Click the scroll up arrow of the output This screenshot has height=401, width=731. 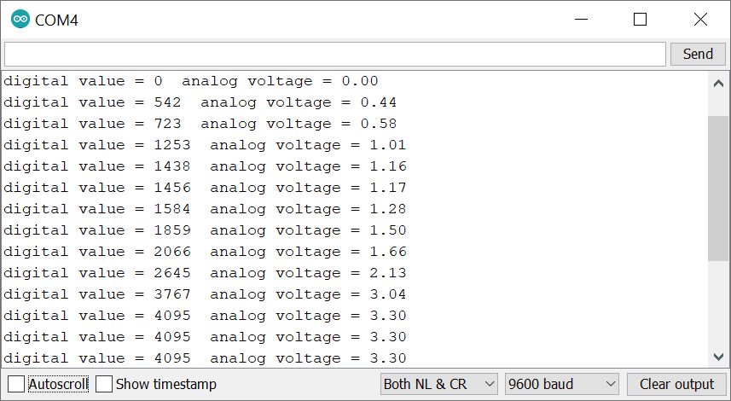click(718, 83)
